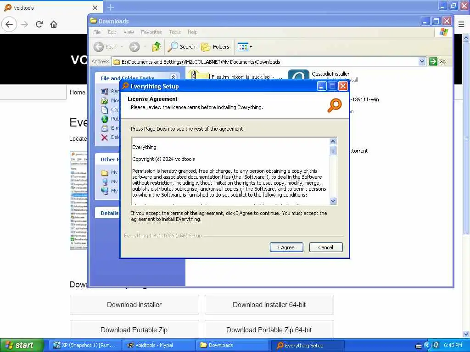The image size is (470, 352).
Task: Click My Computer icon under Other Places
Action: click(x=105, y=181)
